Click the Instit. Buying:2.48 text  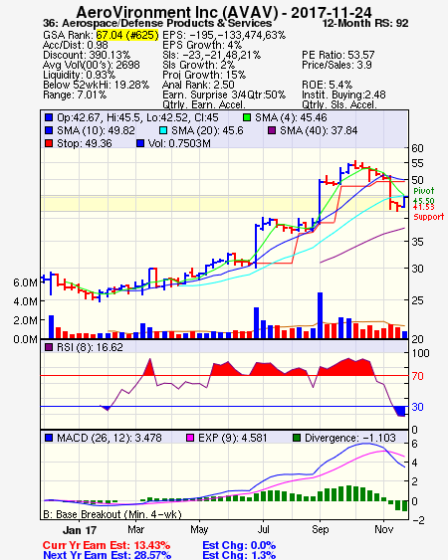tap(343, 95)
